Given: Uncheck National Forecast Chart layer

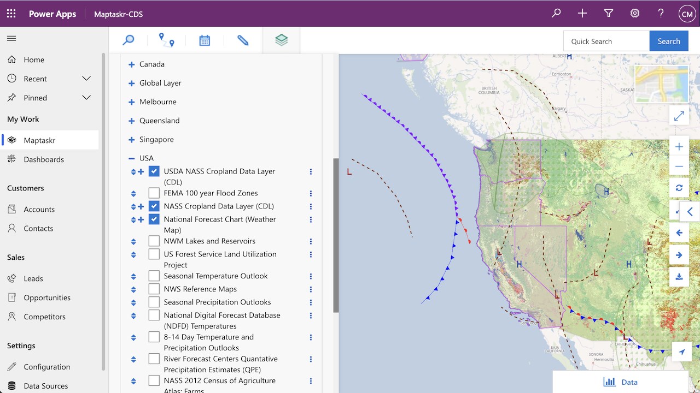Looking at the screenshot, I should click(154, 219).
